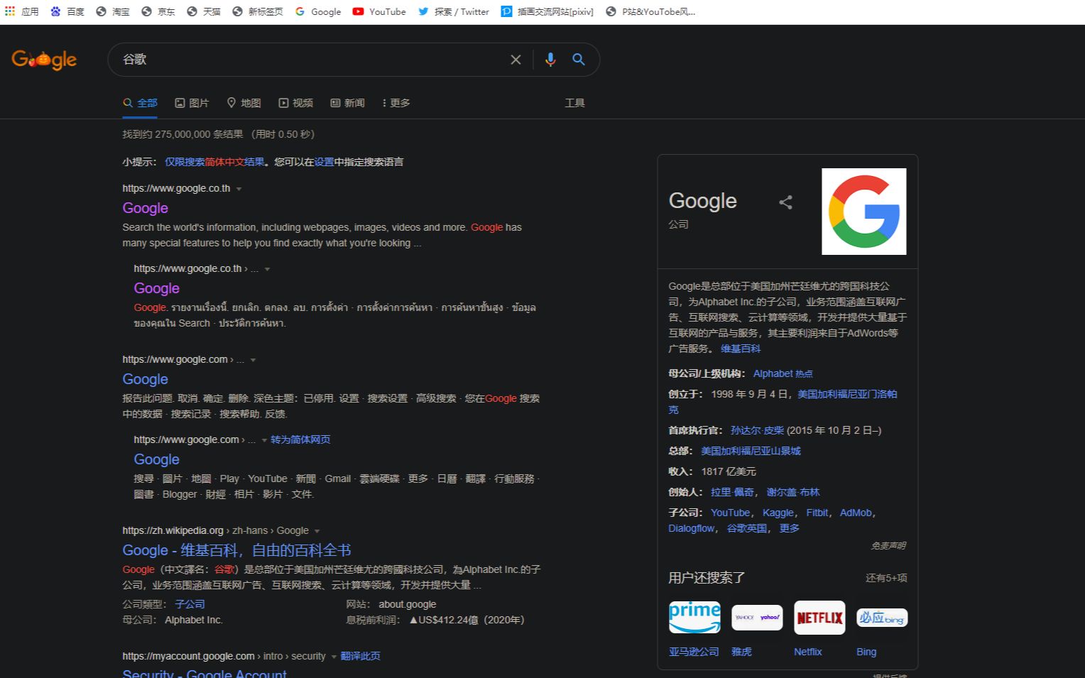Screen dimensions: 1085x678
Task: Open the Thai-language nested Google result title
Action: click(x=156, y=288)
